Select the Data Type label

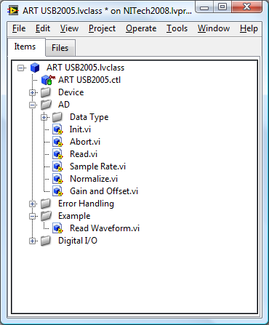(89, 117)
